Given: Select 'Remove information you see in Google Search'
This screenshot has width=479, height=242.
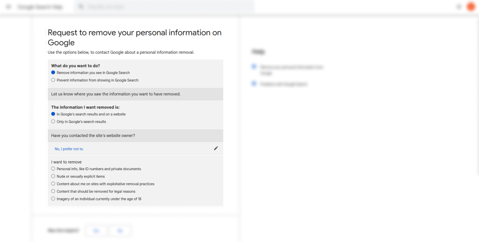Looking at the screenshot, I should (53, 73).
